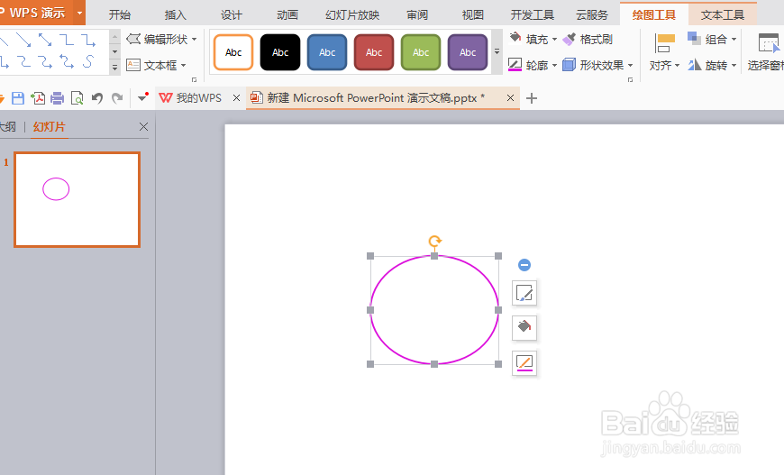Export to PDF using the PDF icon
The image size is (784, 475).
[x=38, y=98]
